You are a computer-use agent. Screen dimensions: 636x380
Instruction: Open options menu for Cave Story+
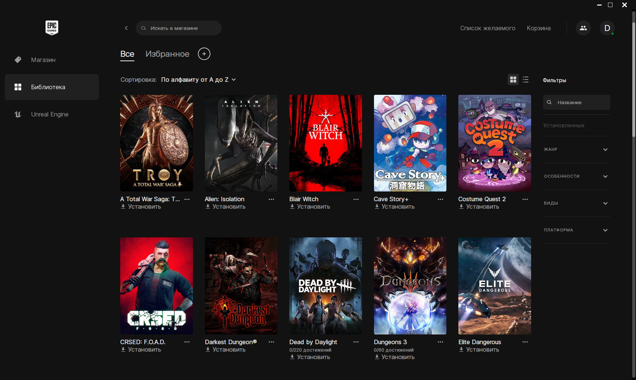pos(440,199)
